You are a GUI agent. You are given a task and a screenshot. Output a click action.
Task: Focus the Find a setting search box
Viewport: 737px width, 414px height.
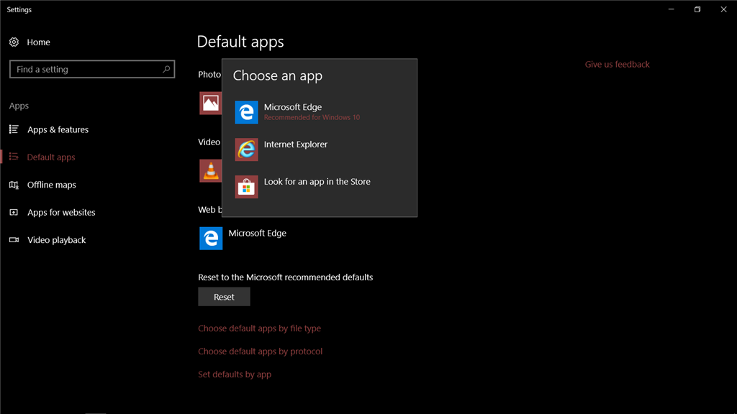point(92,69)
